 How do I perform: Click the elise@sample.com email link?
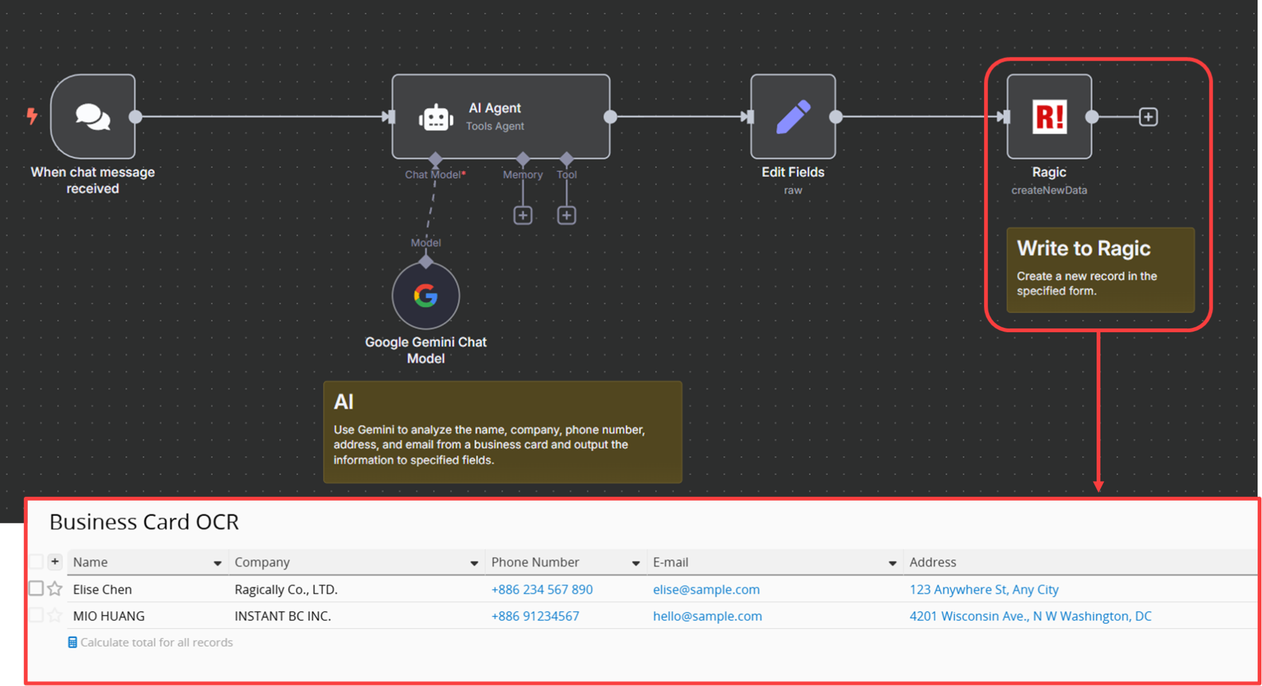tap(706, 590)
